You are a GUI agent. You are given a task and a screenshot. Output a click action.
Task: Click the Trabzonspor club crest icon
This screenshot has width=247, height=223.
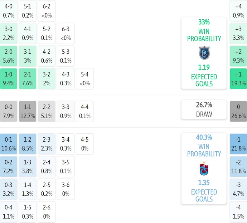204,169
